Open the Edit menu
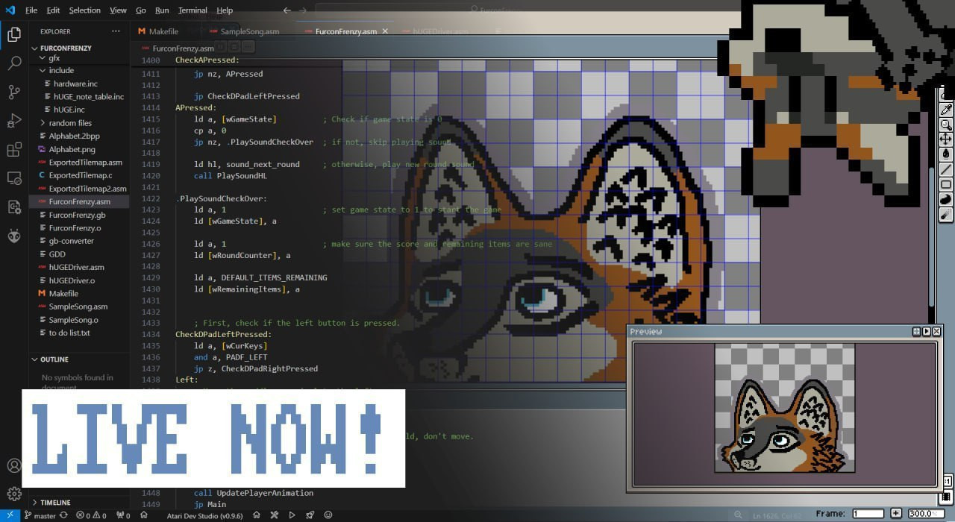 coord(53,10)
